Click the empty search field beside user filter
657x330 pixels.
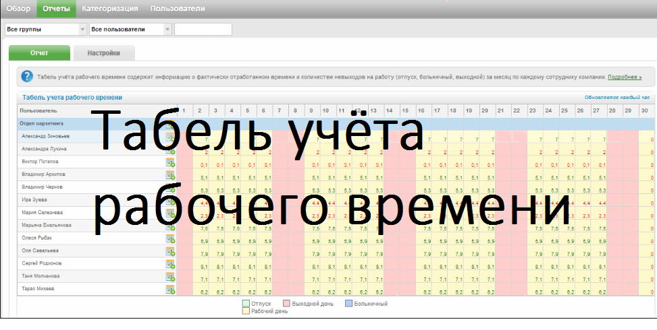coord(203,29)
